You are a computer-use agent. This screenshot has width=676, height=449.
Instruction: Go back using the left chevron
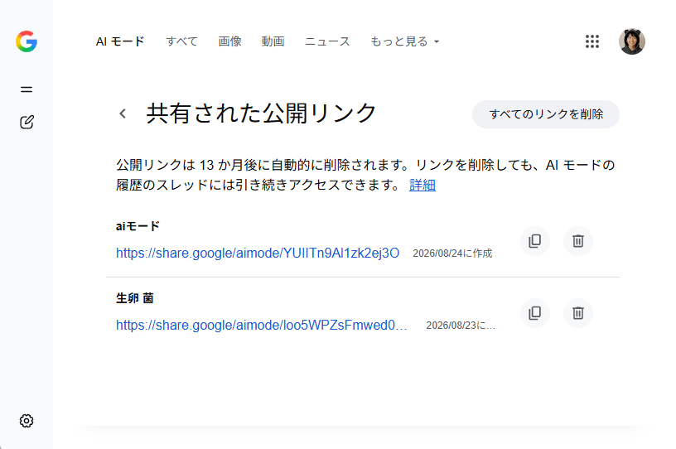[123, 113]
